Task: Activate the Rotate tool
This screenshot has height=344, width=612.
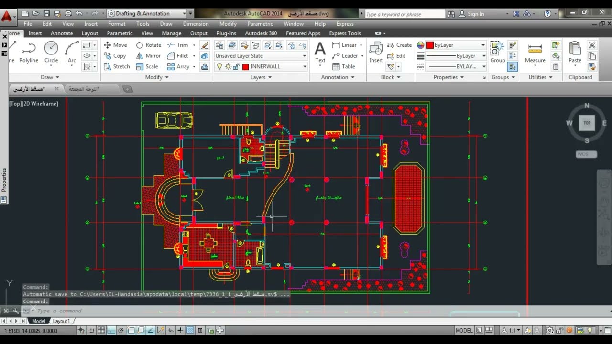Action: tap(148, 45)
